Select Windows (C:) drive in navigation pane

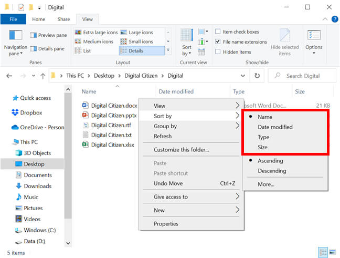tap(35, 230)
